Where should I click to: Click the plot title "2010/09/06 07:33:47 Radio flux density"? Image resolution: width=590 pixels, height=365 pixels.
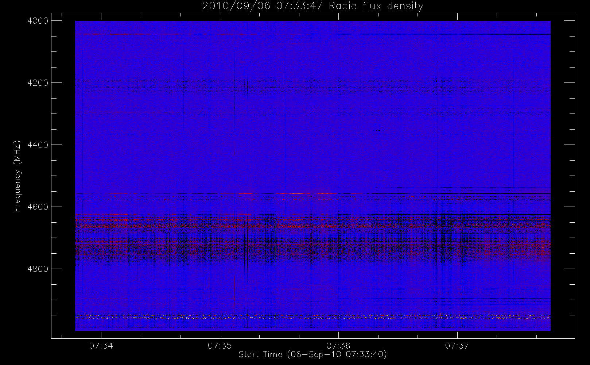313,6
